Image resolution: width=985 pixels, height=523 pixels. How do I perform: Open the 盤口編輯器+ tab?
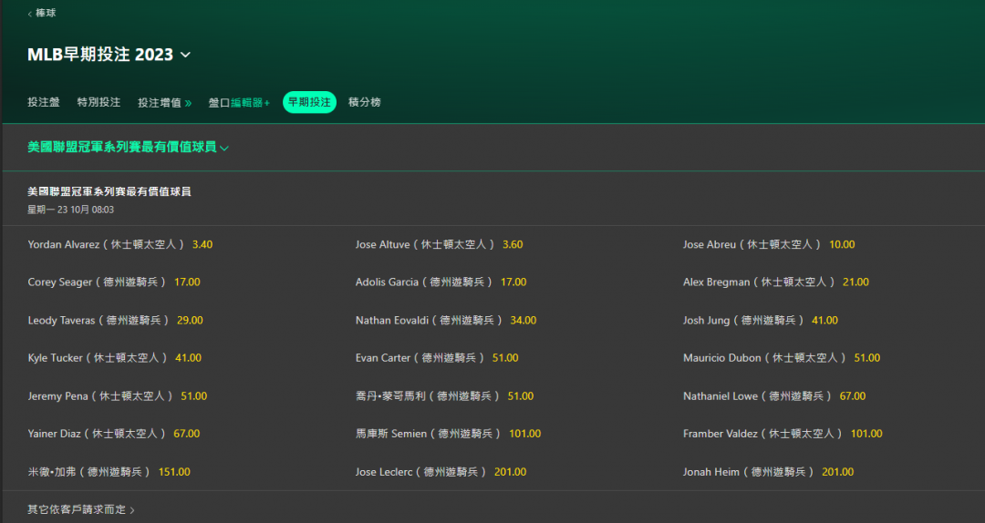pyautogui.click(x=239, y=102)
